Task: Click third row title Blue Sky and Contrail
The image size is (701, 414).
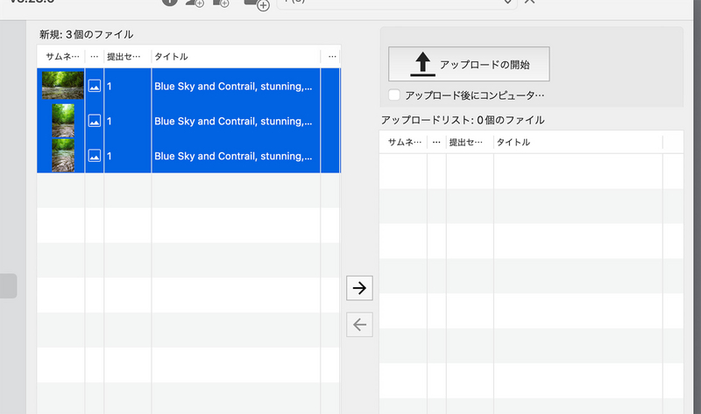Action: coord(233,156)
